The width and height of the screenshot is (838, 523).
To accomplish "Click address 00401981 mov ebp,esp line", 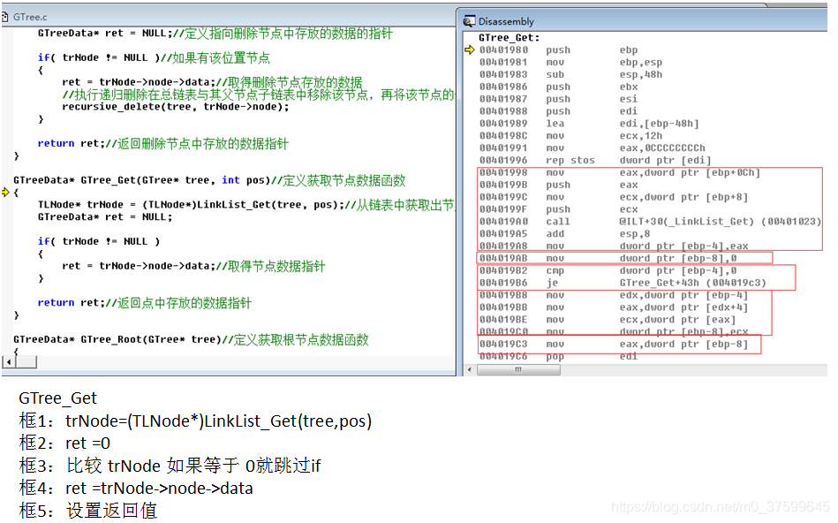I will click(x=570, y=62).
